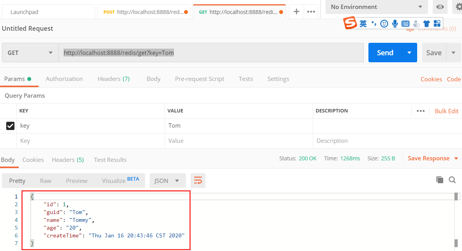The image size is (462, 251).
Task: Click the request URL input field
Action: (211, 53)
